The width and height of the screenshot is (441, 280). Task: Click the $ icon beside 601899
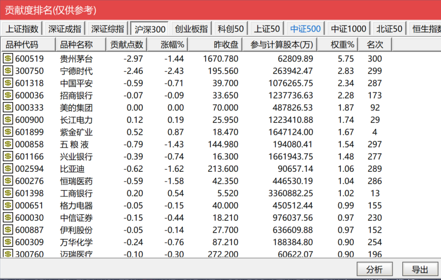(8, 132)
